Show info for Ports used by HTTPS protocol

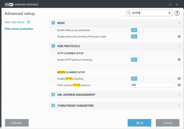point(179,85)
